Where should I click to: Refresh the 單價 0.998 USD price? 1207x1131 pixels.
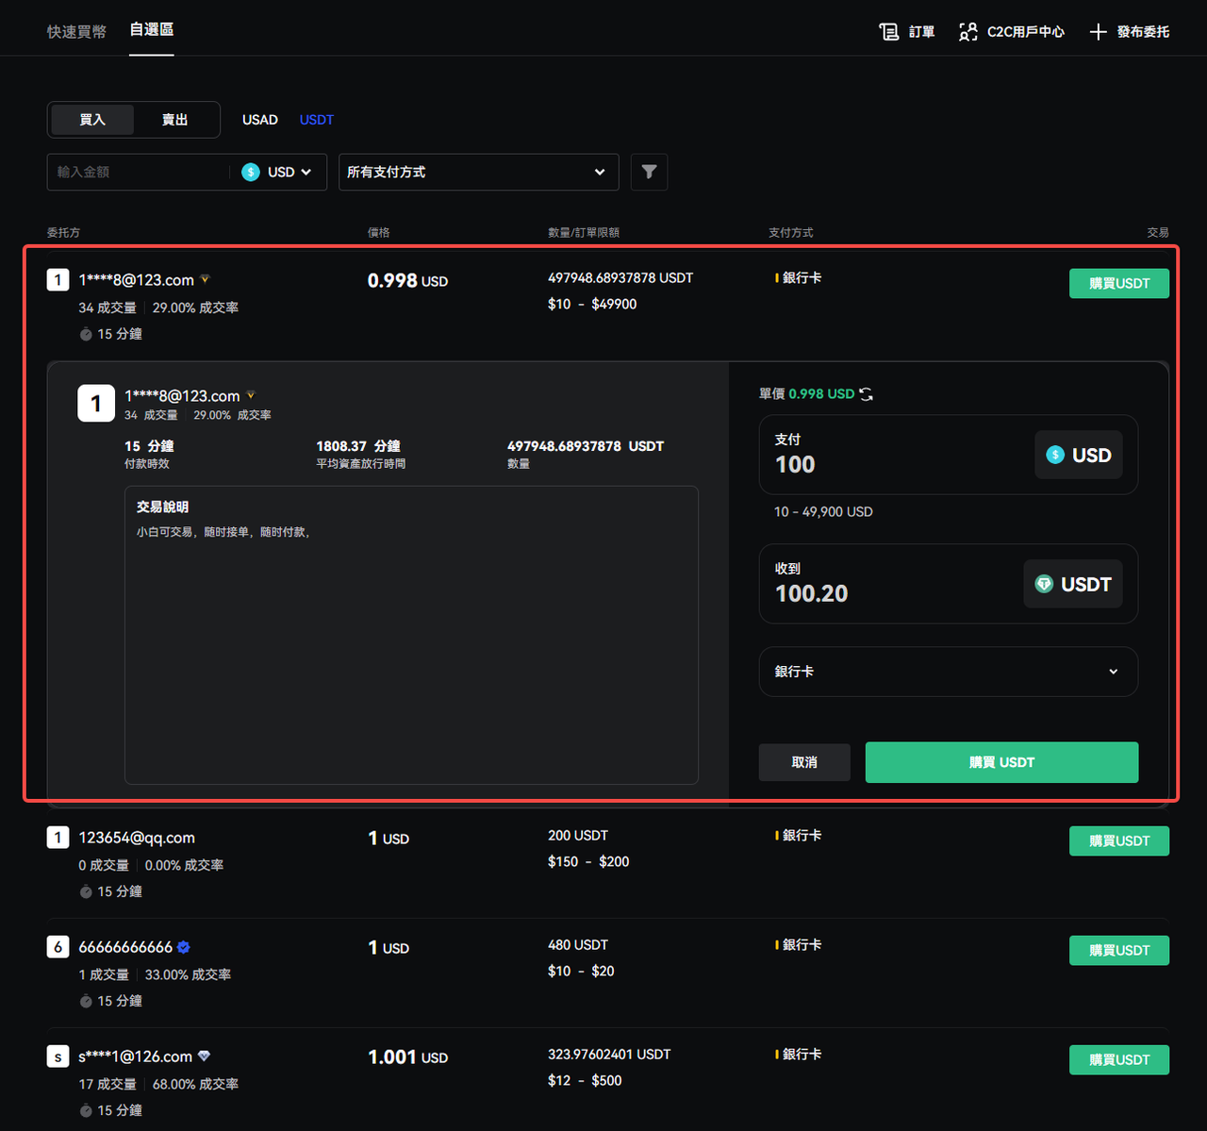pos(866,394)
